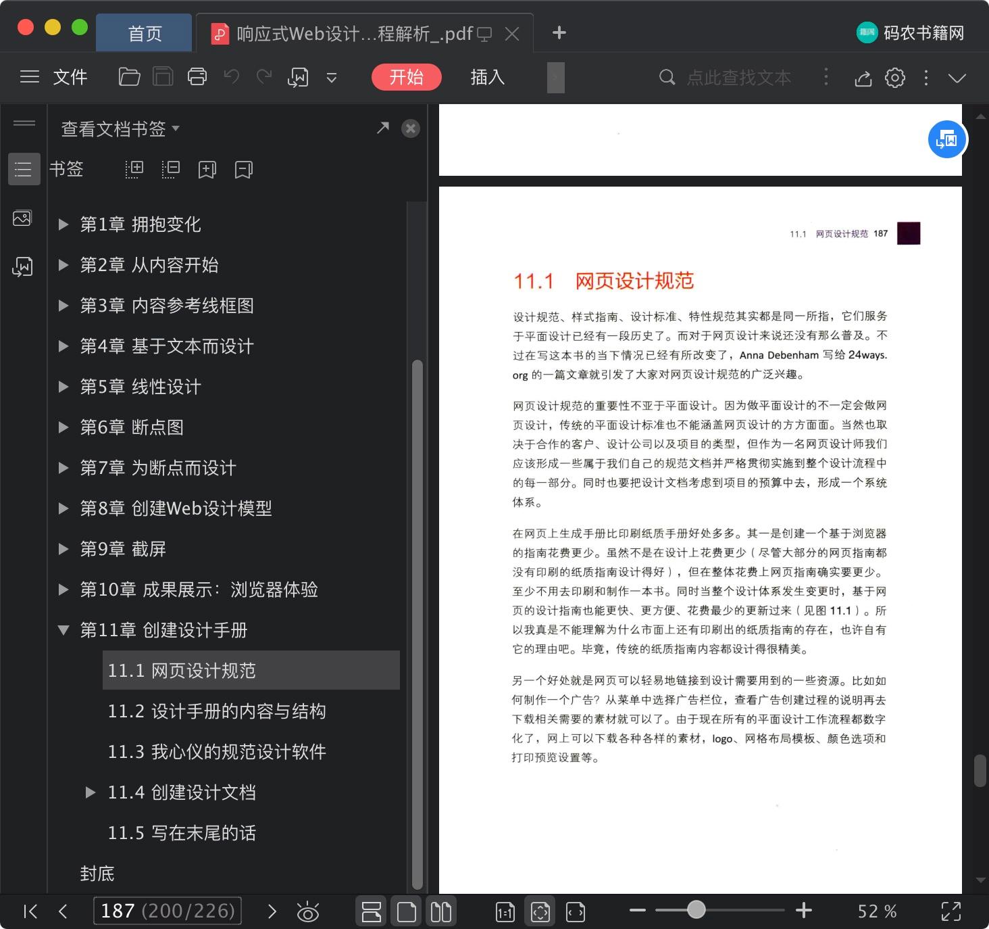
Task: Click the undo arrow icon
Action: [232, 77]
